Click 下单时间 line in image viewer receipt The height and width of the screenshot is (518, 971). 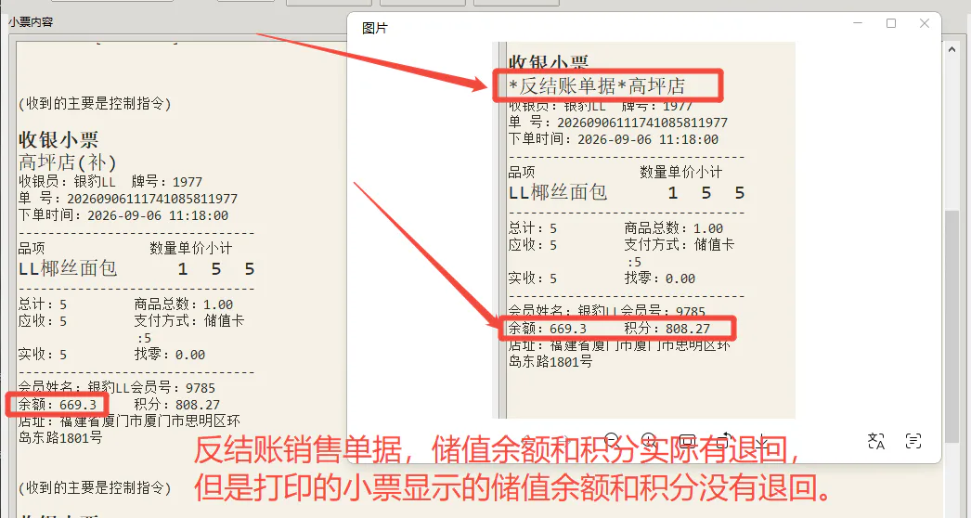click(613, 139)
